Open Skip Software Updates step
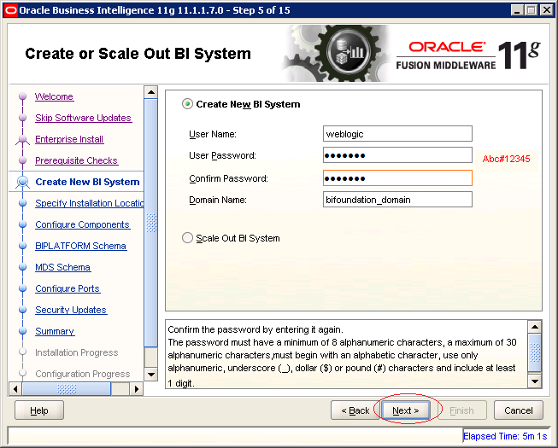 (x=83, y=118)
